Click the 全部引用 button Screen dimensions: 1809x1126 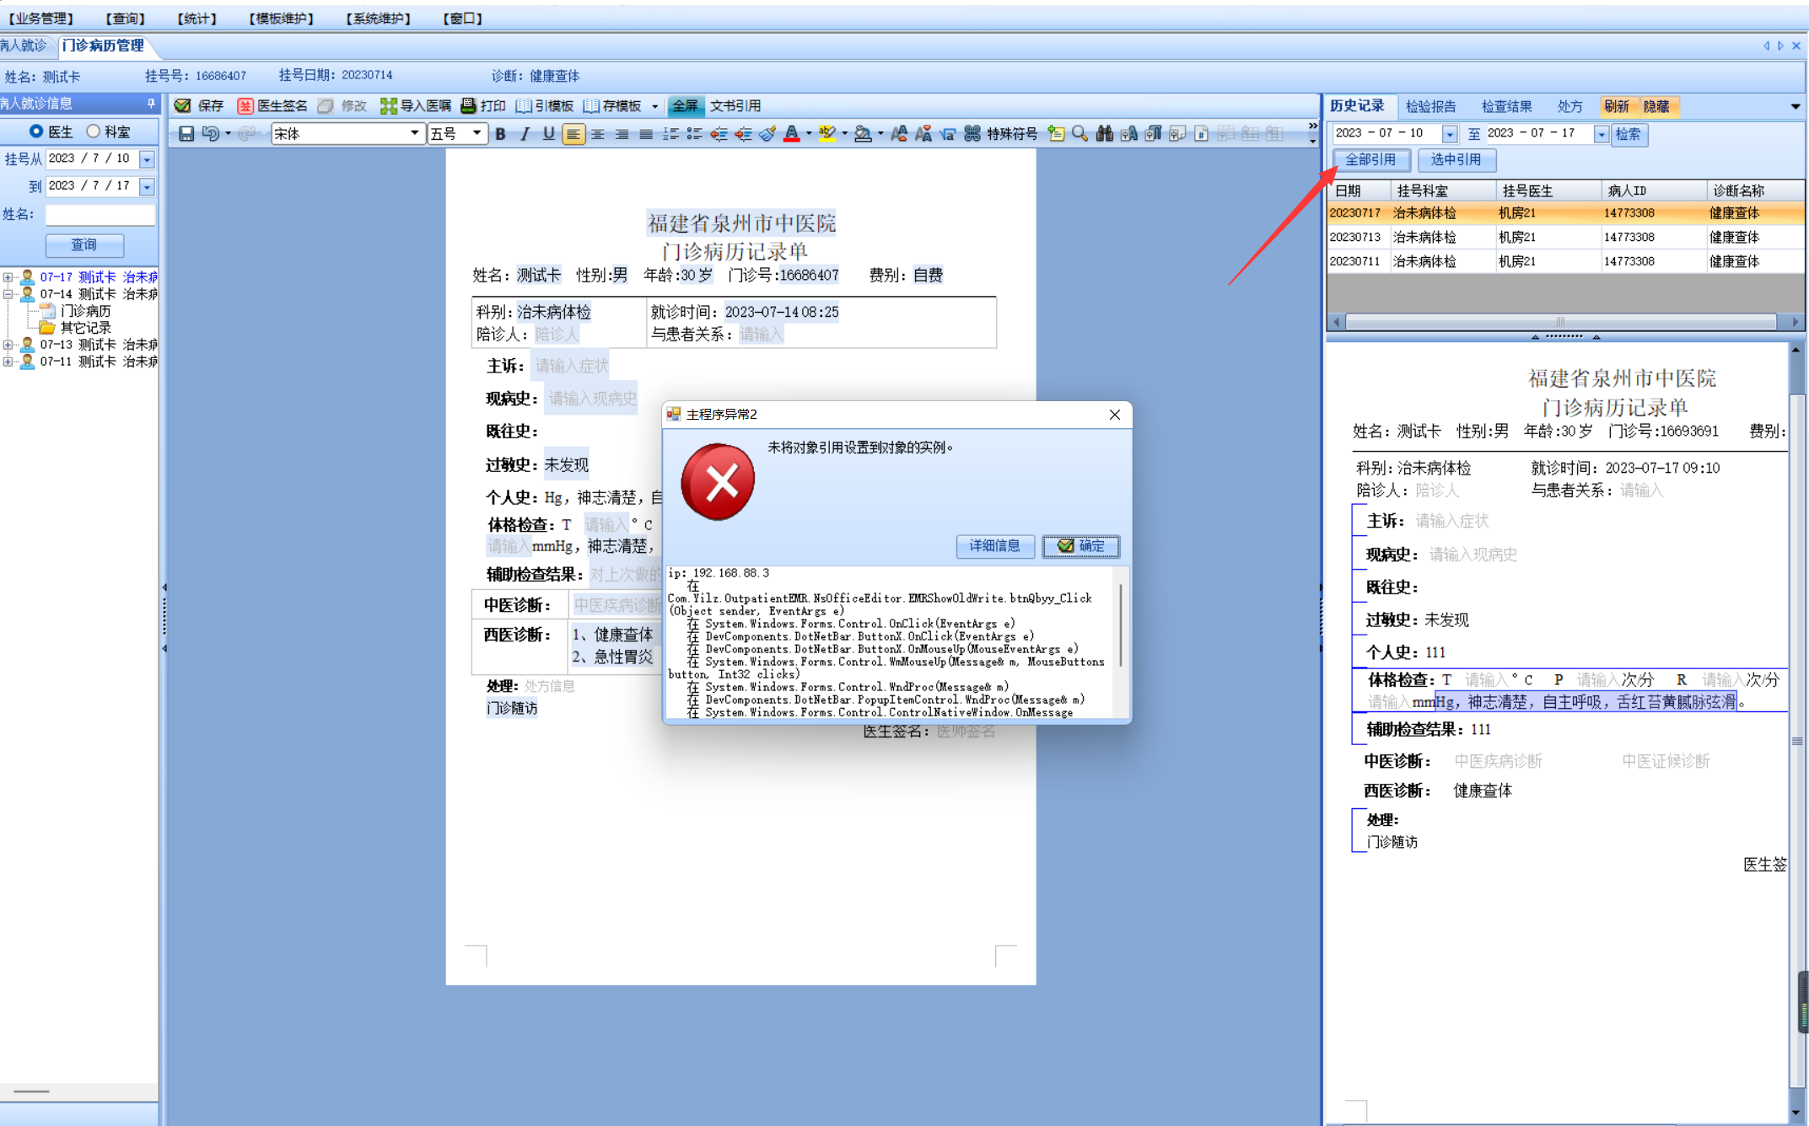pyautogui.click(x=1370, y=159)
